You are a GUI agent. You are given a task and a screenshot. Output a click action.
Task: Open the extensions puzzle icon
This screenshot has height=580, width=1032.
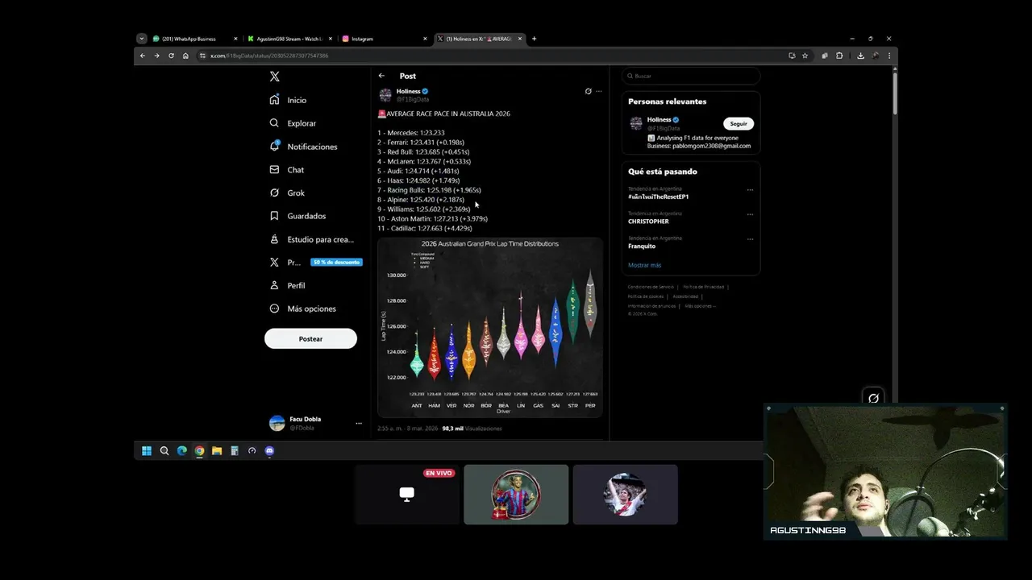839,56
